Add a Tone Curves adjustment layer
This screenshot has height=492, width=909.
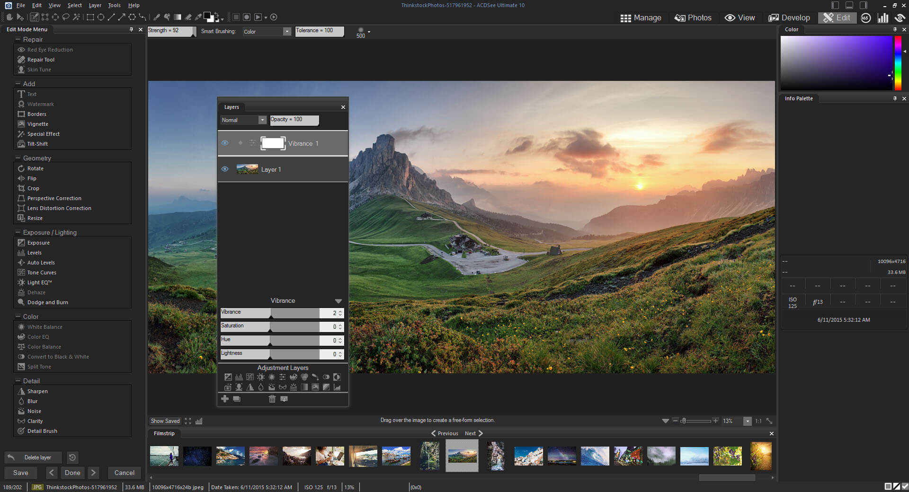tap(250, 377)
